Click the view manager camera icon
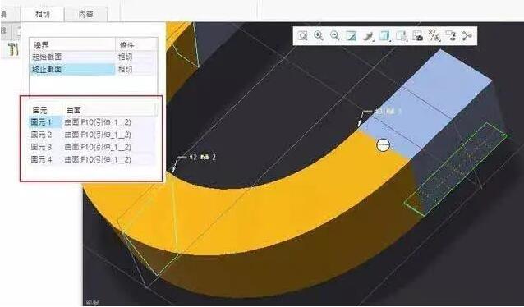This screenshot has height=307, width=524. point(417,36)
